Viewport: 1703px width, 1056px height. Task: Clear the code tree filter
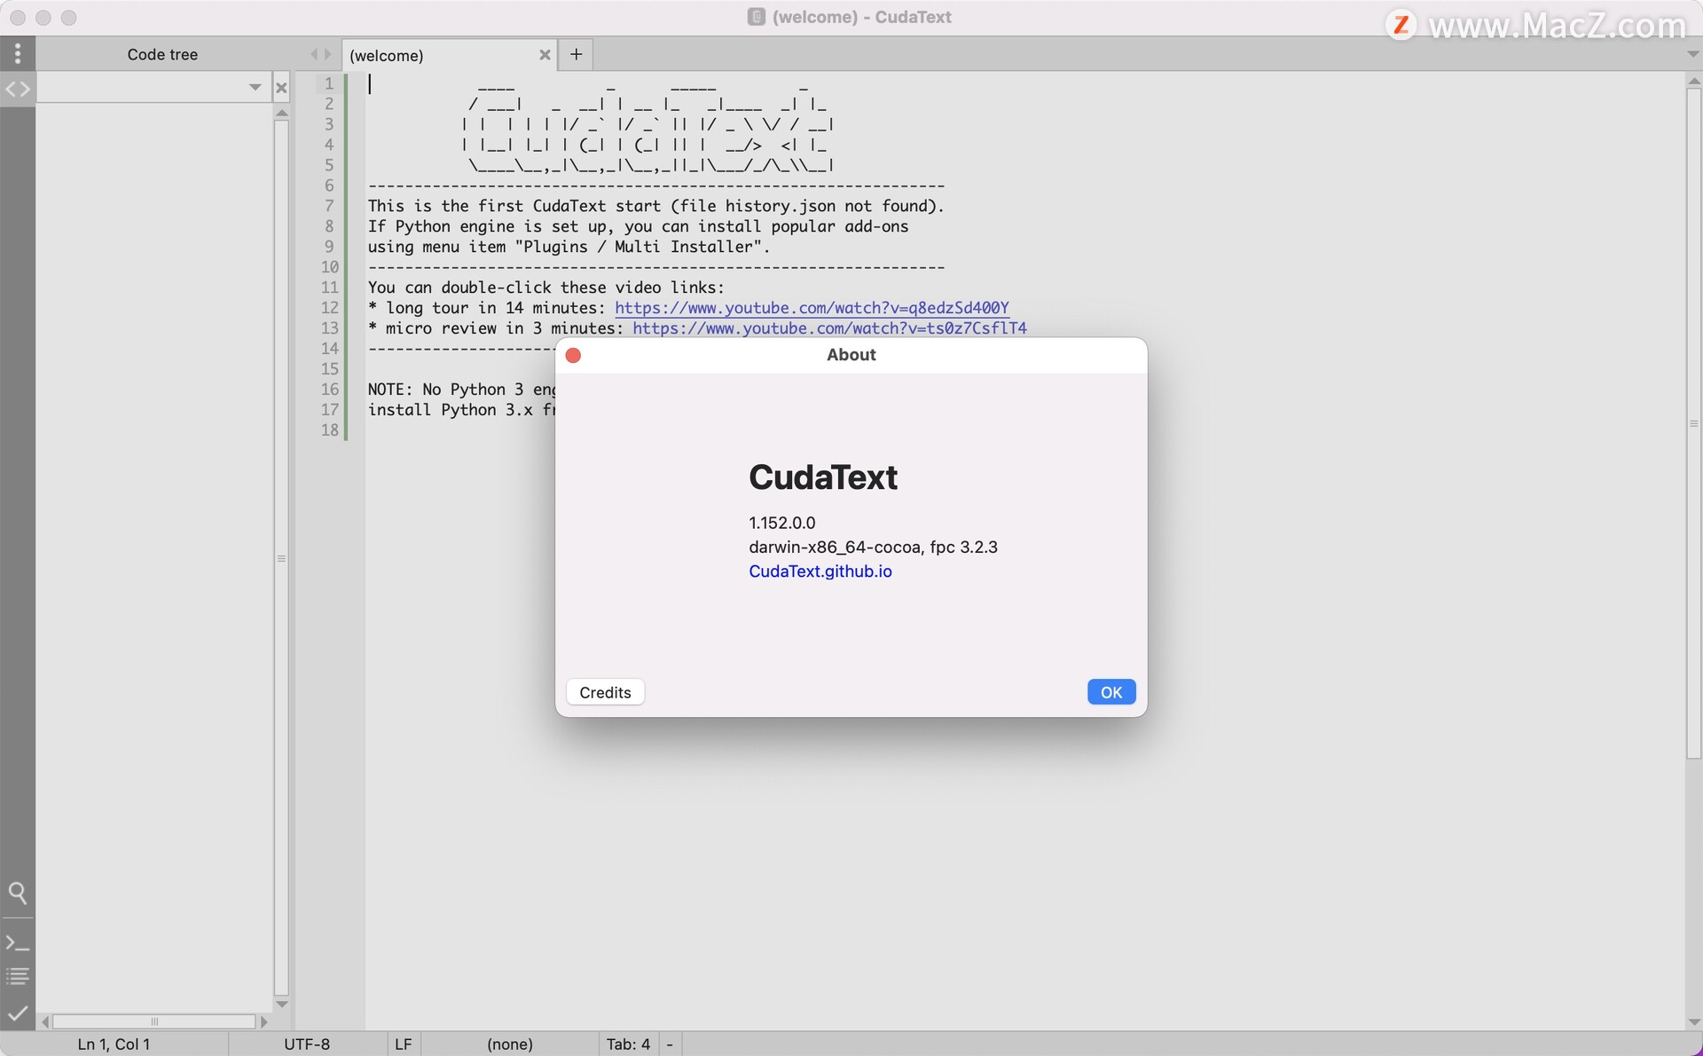pos(281,88)
